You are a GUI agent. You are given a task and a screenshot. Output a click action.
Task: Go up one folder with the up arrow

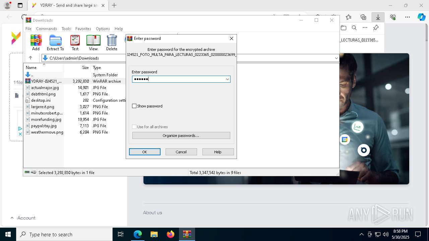(30, 58)
